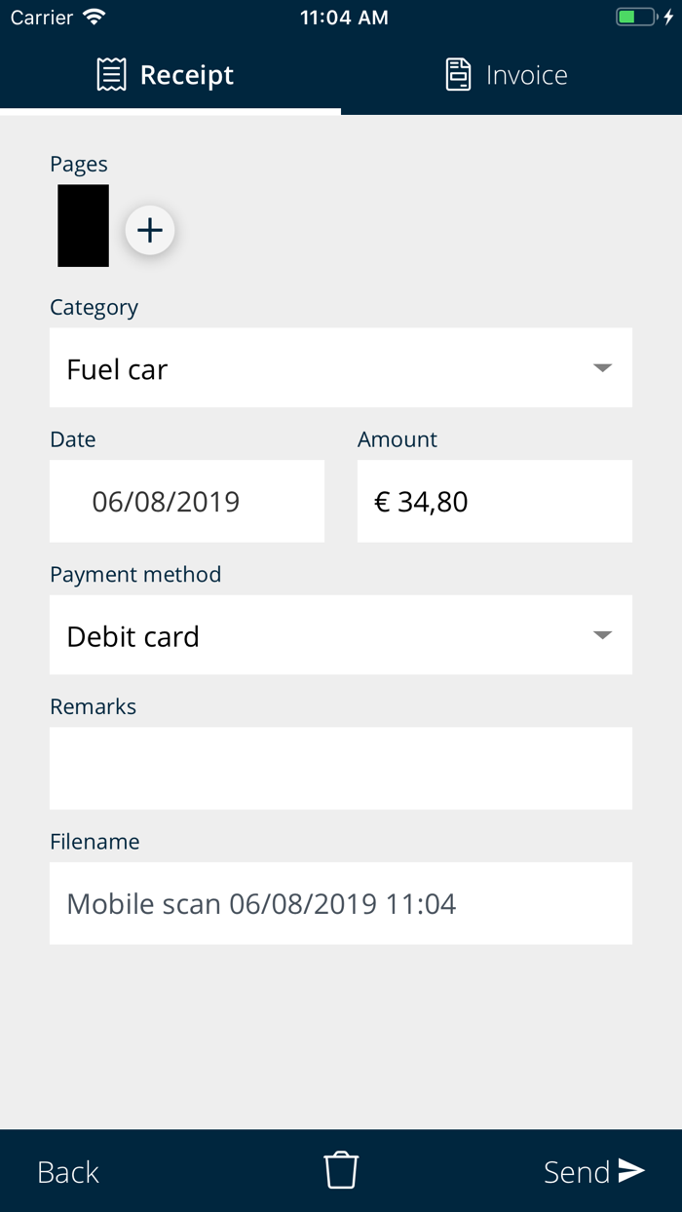
Task: Tap the plus icon to add page
Action: (x=150, y=231)
